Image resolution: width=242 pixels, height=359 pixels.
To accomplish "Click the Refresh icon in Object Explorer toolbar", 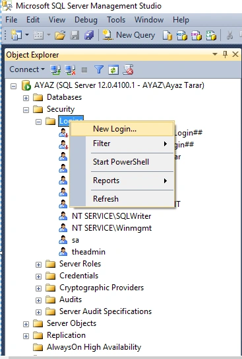I will [x=113, y=69].
